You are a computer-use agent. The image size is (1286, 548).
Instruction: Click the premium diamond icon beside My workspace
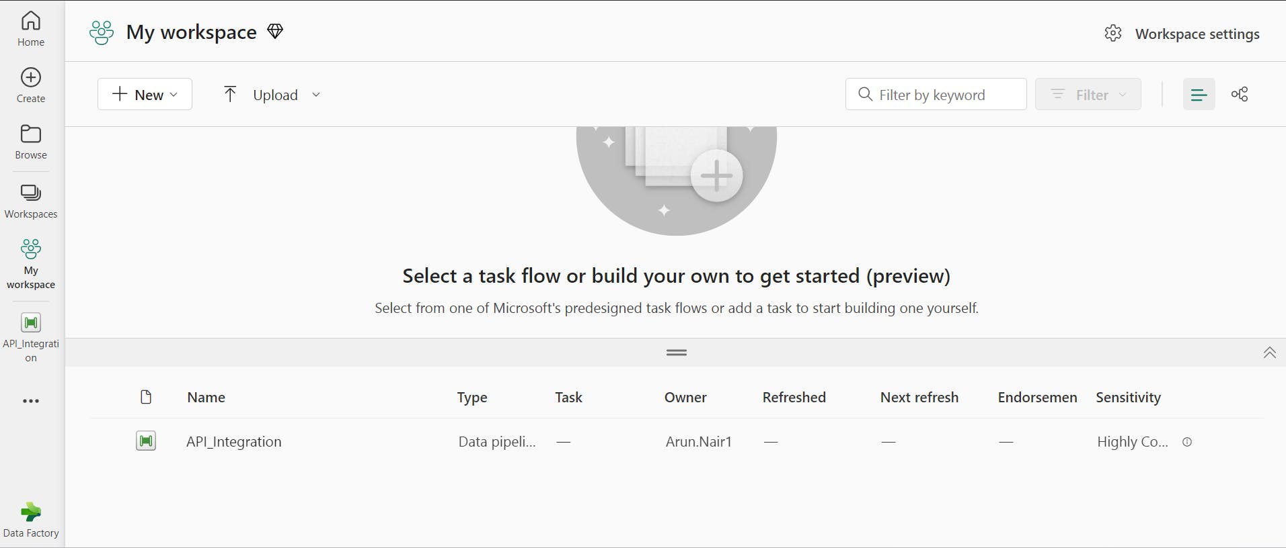275,31
